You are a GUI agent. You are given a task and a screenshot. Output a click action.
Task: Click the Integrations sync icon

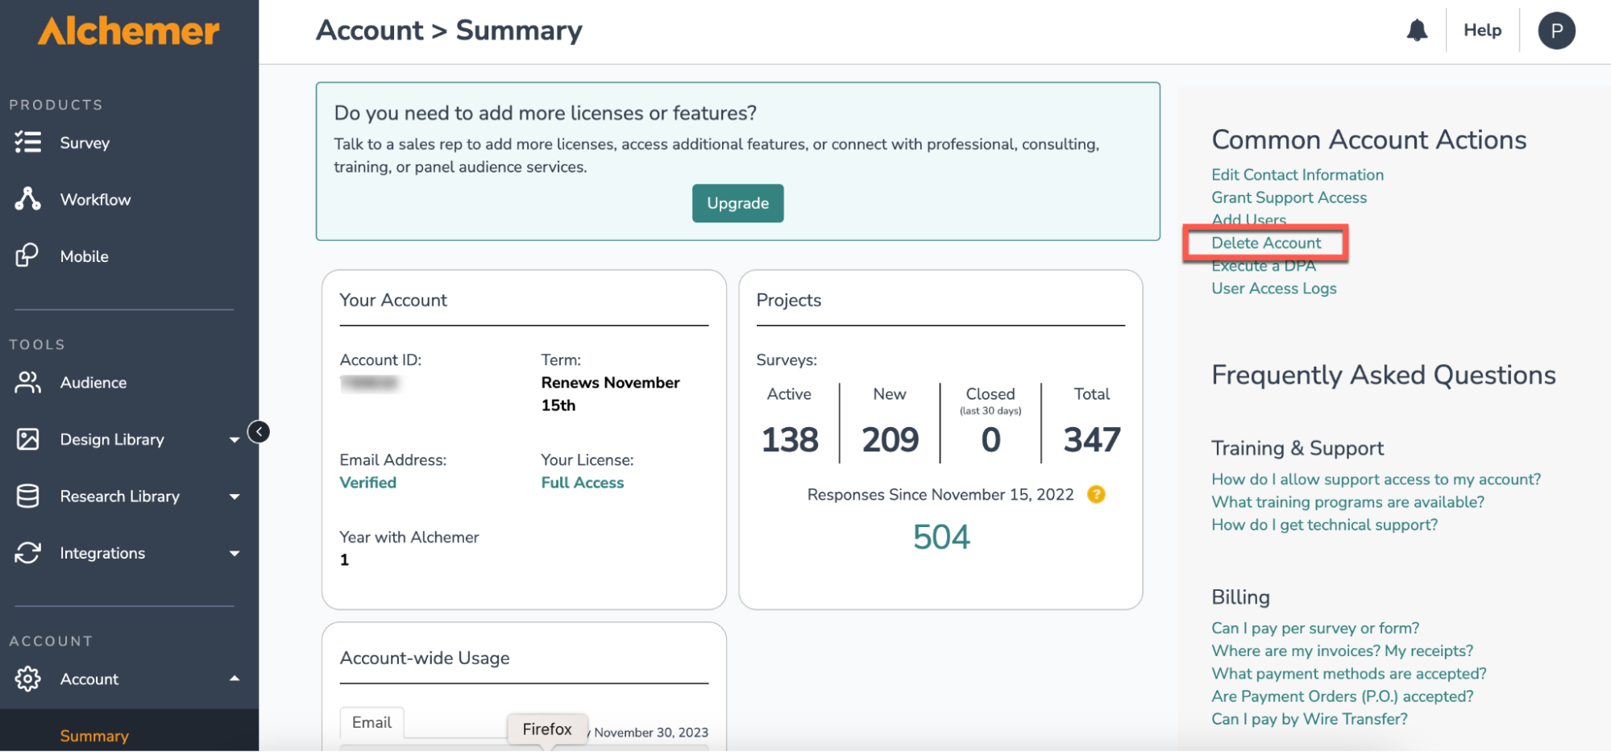coord(28,553)
